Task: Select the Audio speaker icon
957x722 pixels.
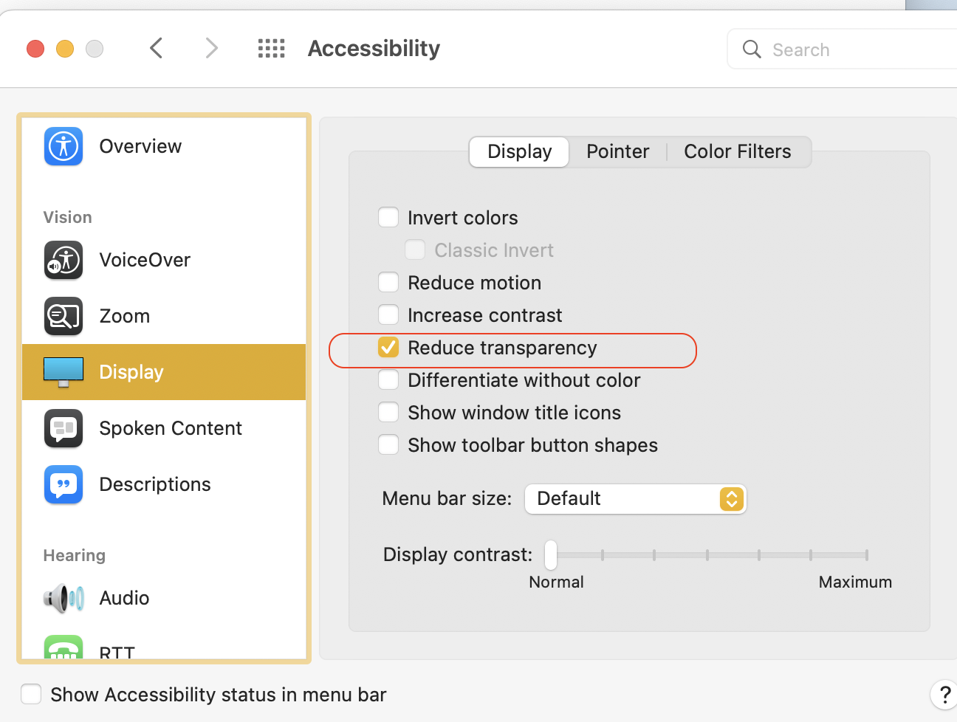Action: coord(64,598)
